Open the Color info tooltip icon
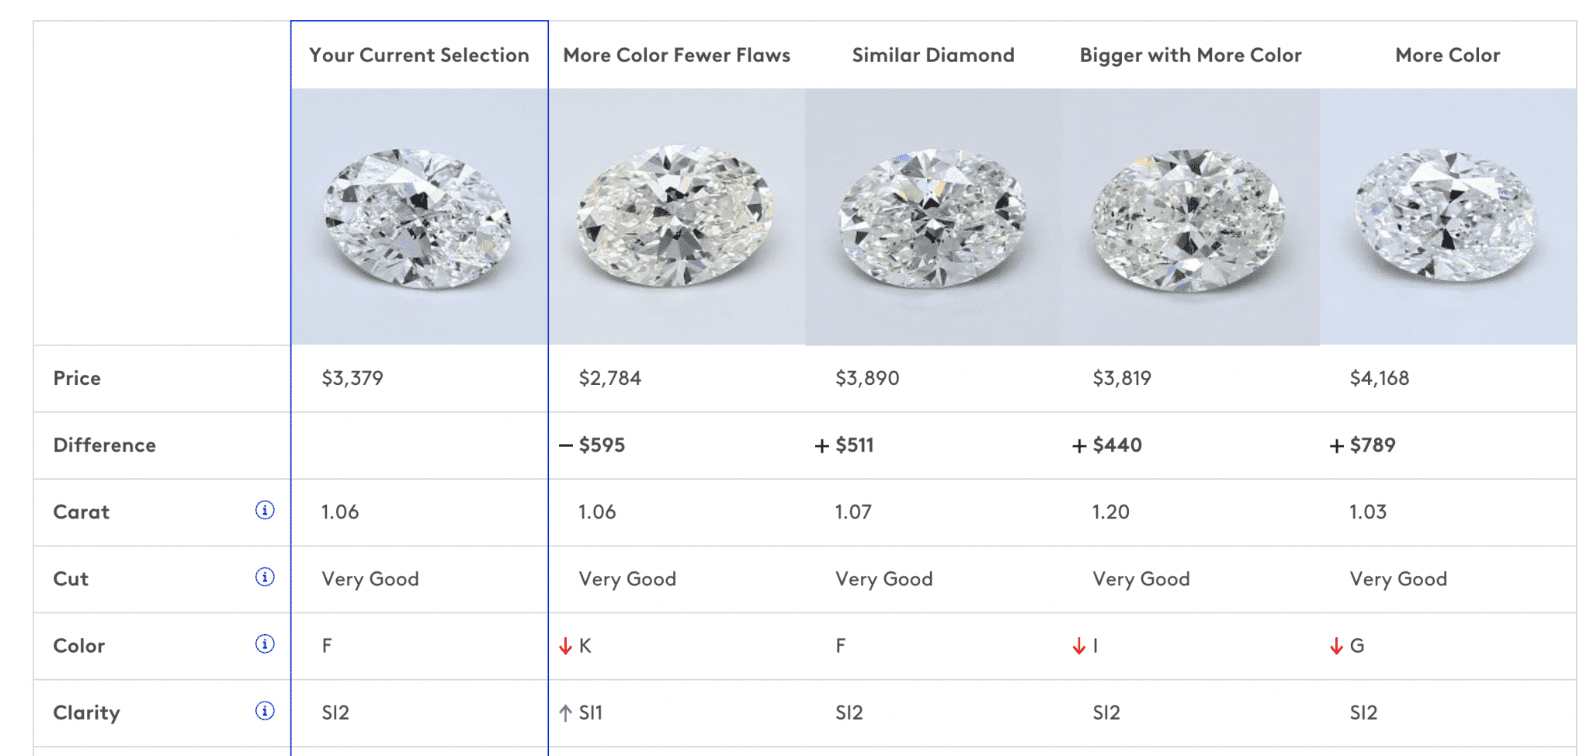The height and width of the screenshot is (756, 1590). (x=263, y=645)
